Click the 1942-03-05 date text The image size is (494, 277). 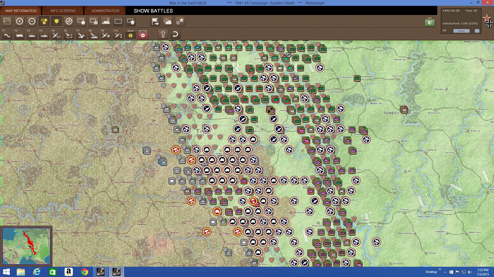point(451,11)
